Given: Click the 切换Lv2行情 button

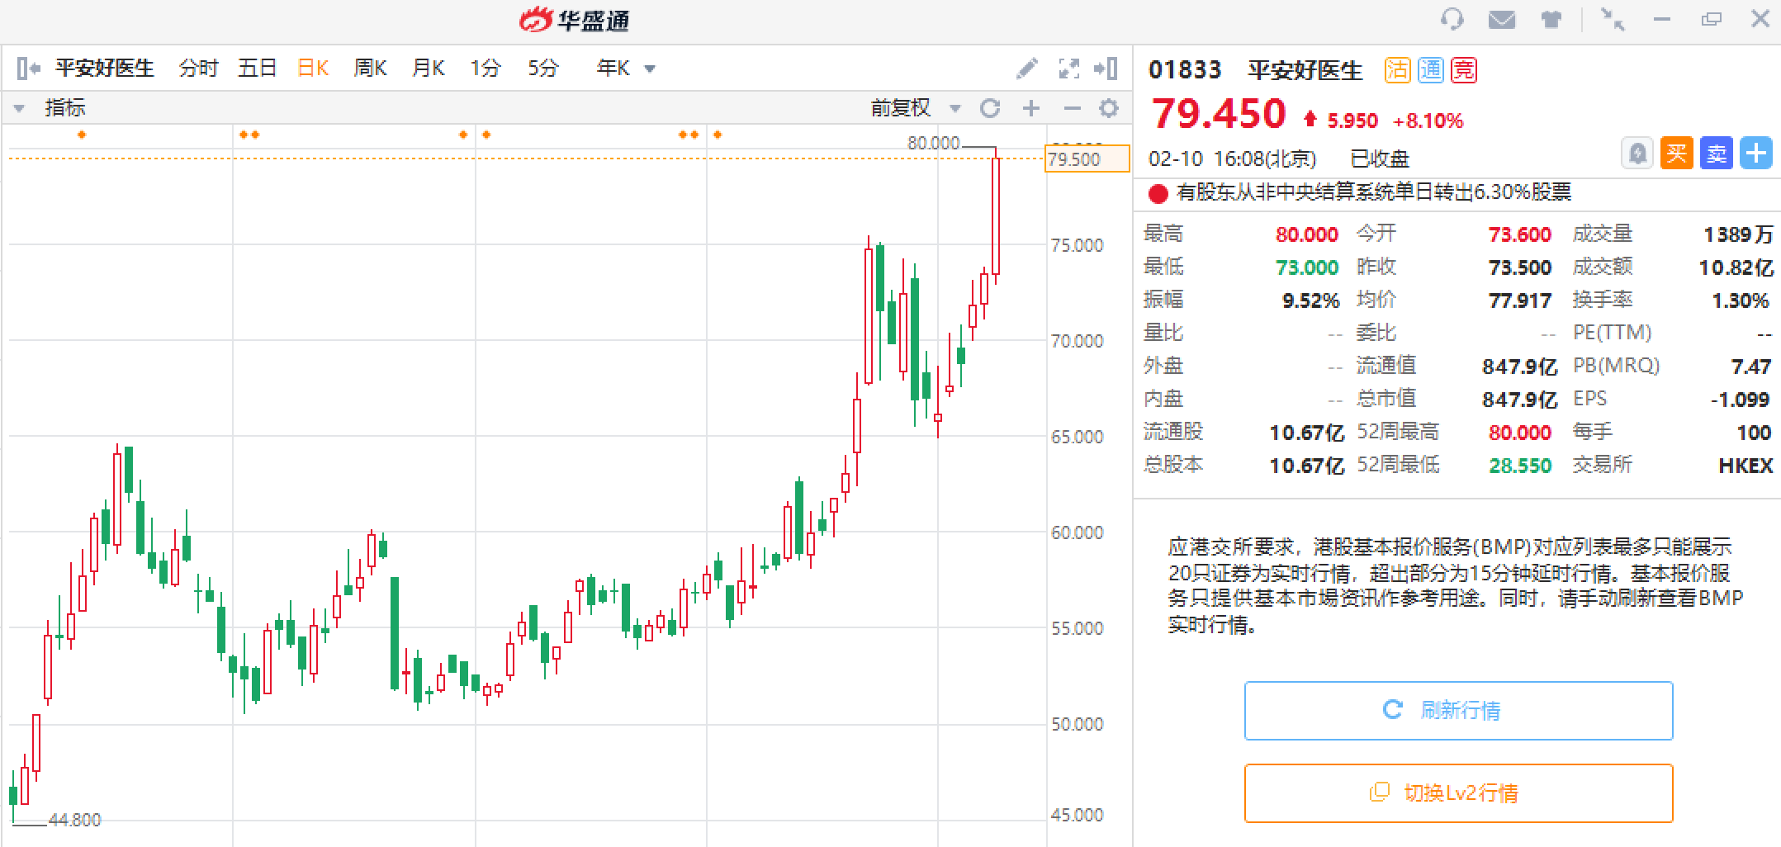Looking at the screenshot, I should click(x=1459, y=793).
